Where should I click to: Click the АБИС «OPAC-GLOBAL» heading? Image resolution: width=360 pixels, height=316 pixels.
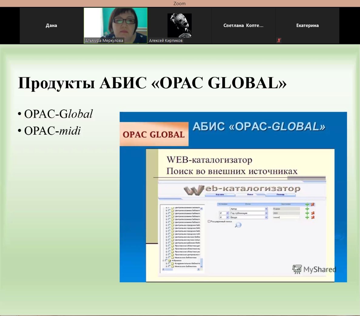pos(259,126)
